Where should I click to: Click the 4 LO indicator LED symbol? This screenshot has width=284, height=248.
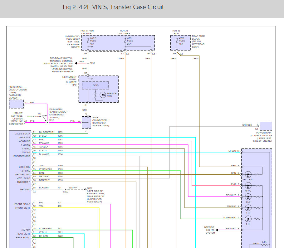(x=248, y=197)
